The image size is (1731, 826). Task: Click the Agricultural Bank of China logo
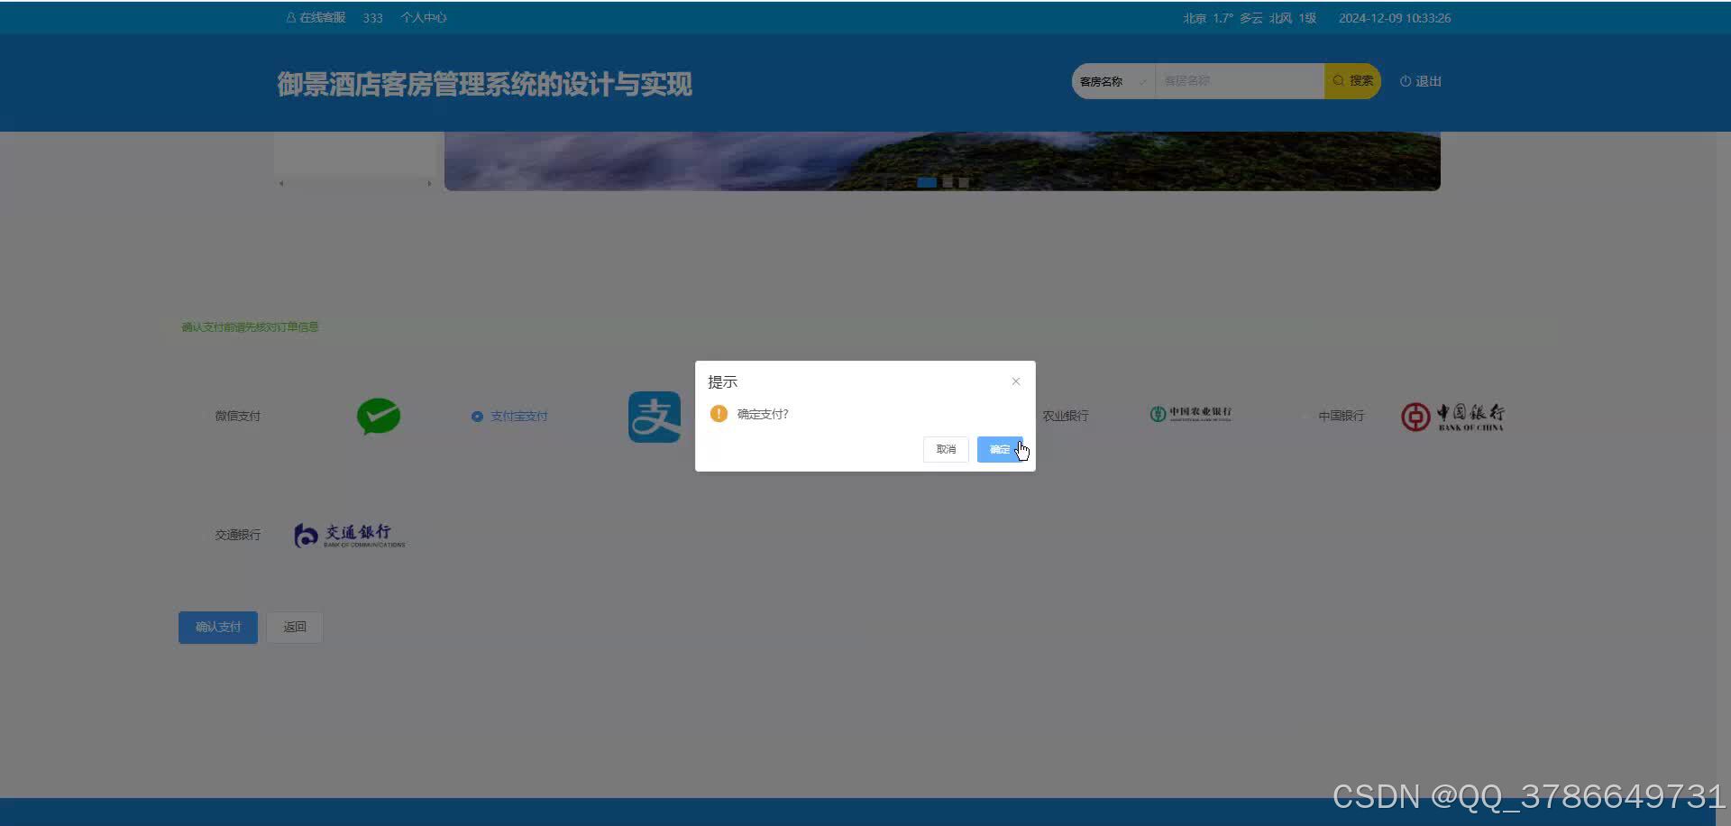pos(1190,414)
